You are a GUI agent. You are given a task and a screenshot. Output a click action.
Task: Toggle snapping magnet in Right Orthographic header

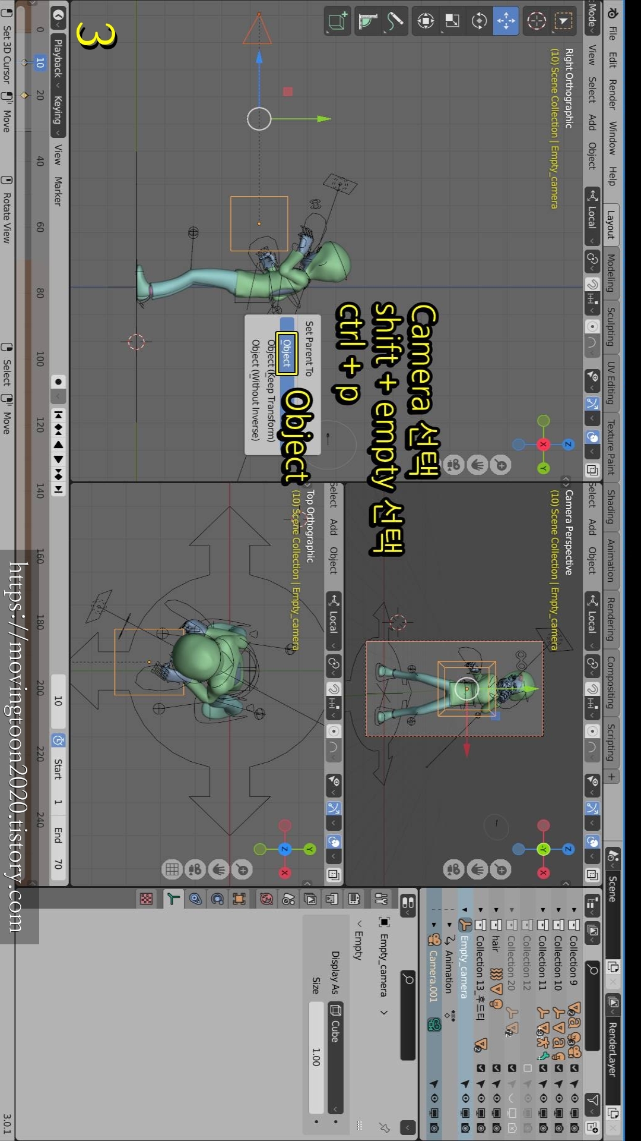[592, 285]
